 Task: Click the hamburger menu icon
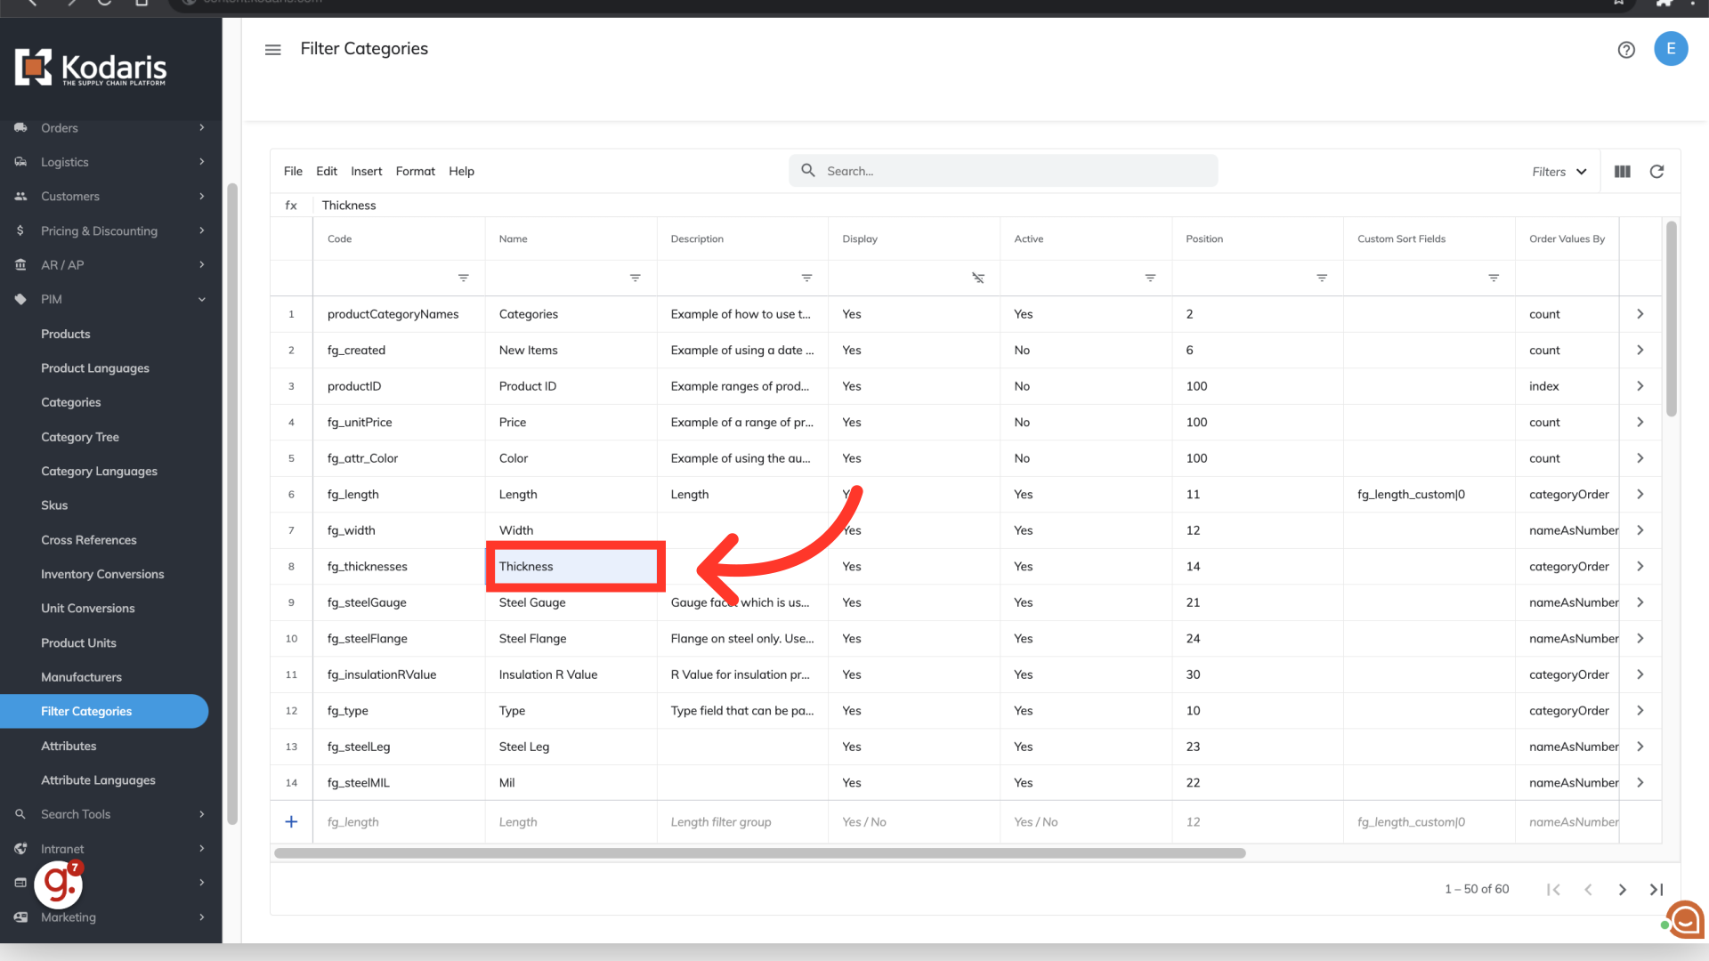click(x=272, y=50)
